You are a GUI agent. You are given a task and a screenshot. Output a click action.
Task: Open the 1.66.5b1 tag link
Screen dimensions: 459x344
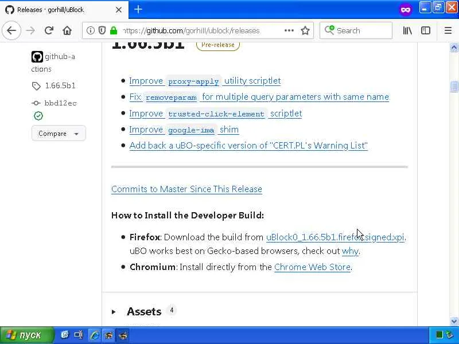(60, 85)
